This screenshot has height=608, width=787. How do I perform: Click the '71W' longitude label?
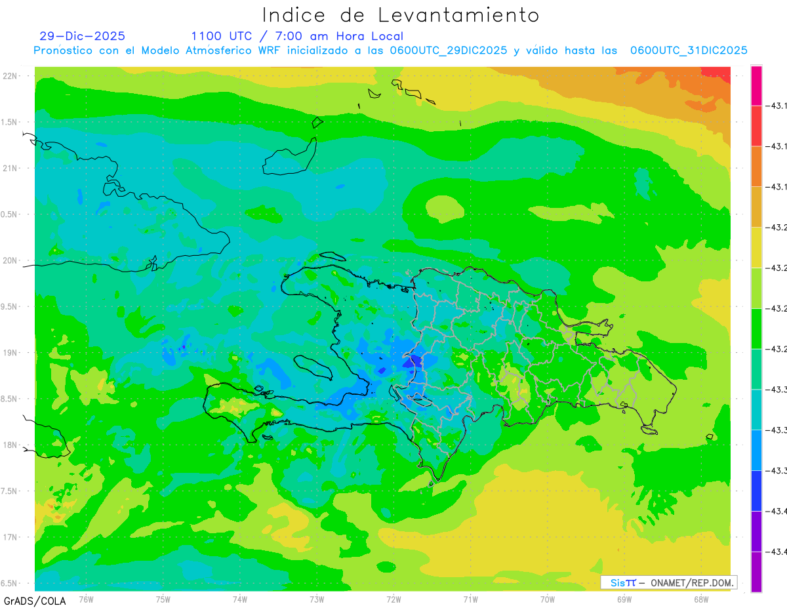(x=470, y=599)
